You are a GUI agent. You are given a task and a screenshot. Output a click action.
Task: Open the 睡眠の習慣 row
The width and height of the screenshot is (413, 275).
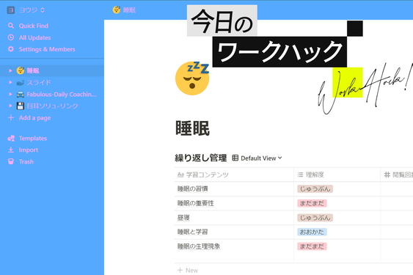click(192, 189)
